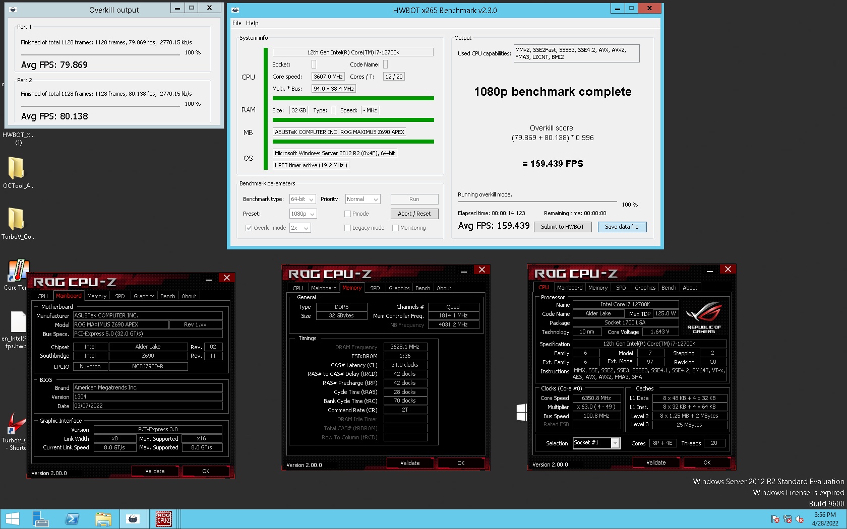Open the Benchmark type 64-bit dropdown
Viewport: 847px width, 529px height.
click(302, 200)
